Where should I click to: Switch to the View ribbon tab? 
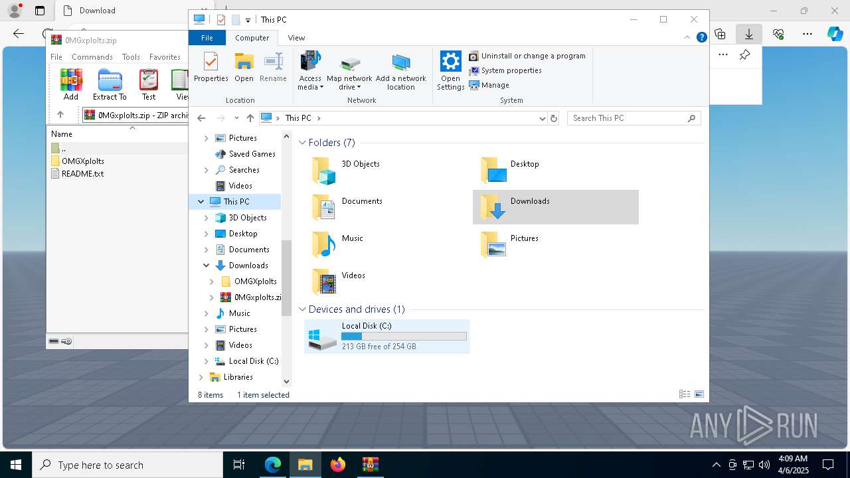[296, 38]
